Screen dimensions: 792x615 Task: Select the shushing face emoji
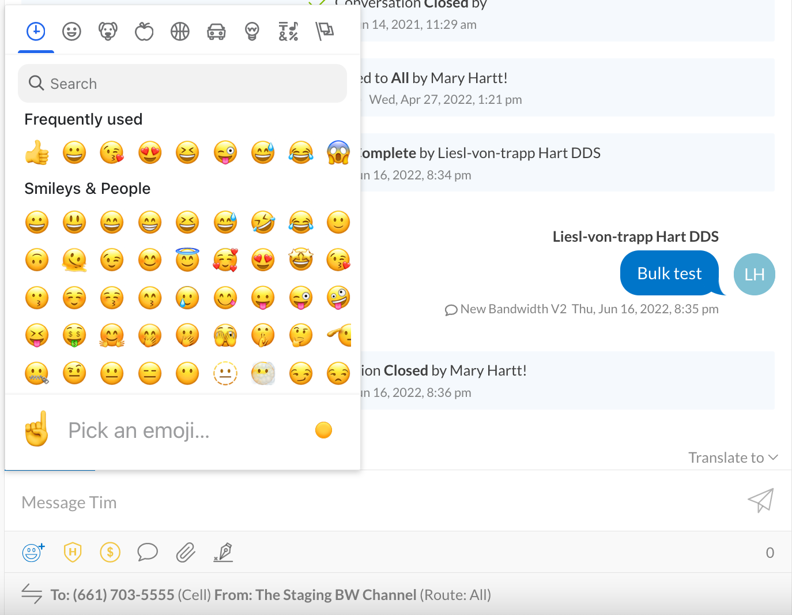click(263, 335)
